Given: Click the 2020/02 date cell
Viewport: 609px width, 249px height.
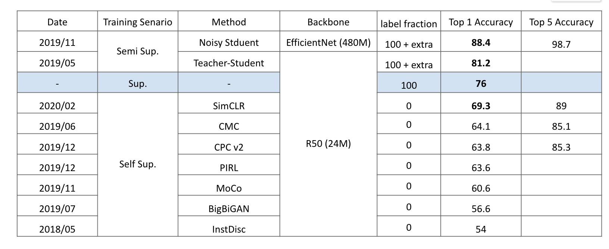Looking at the screenshot, I should click(x=57, y=106).
